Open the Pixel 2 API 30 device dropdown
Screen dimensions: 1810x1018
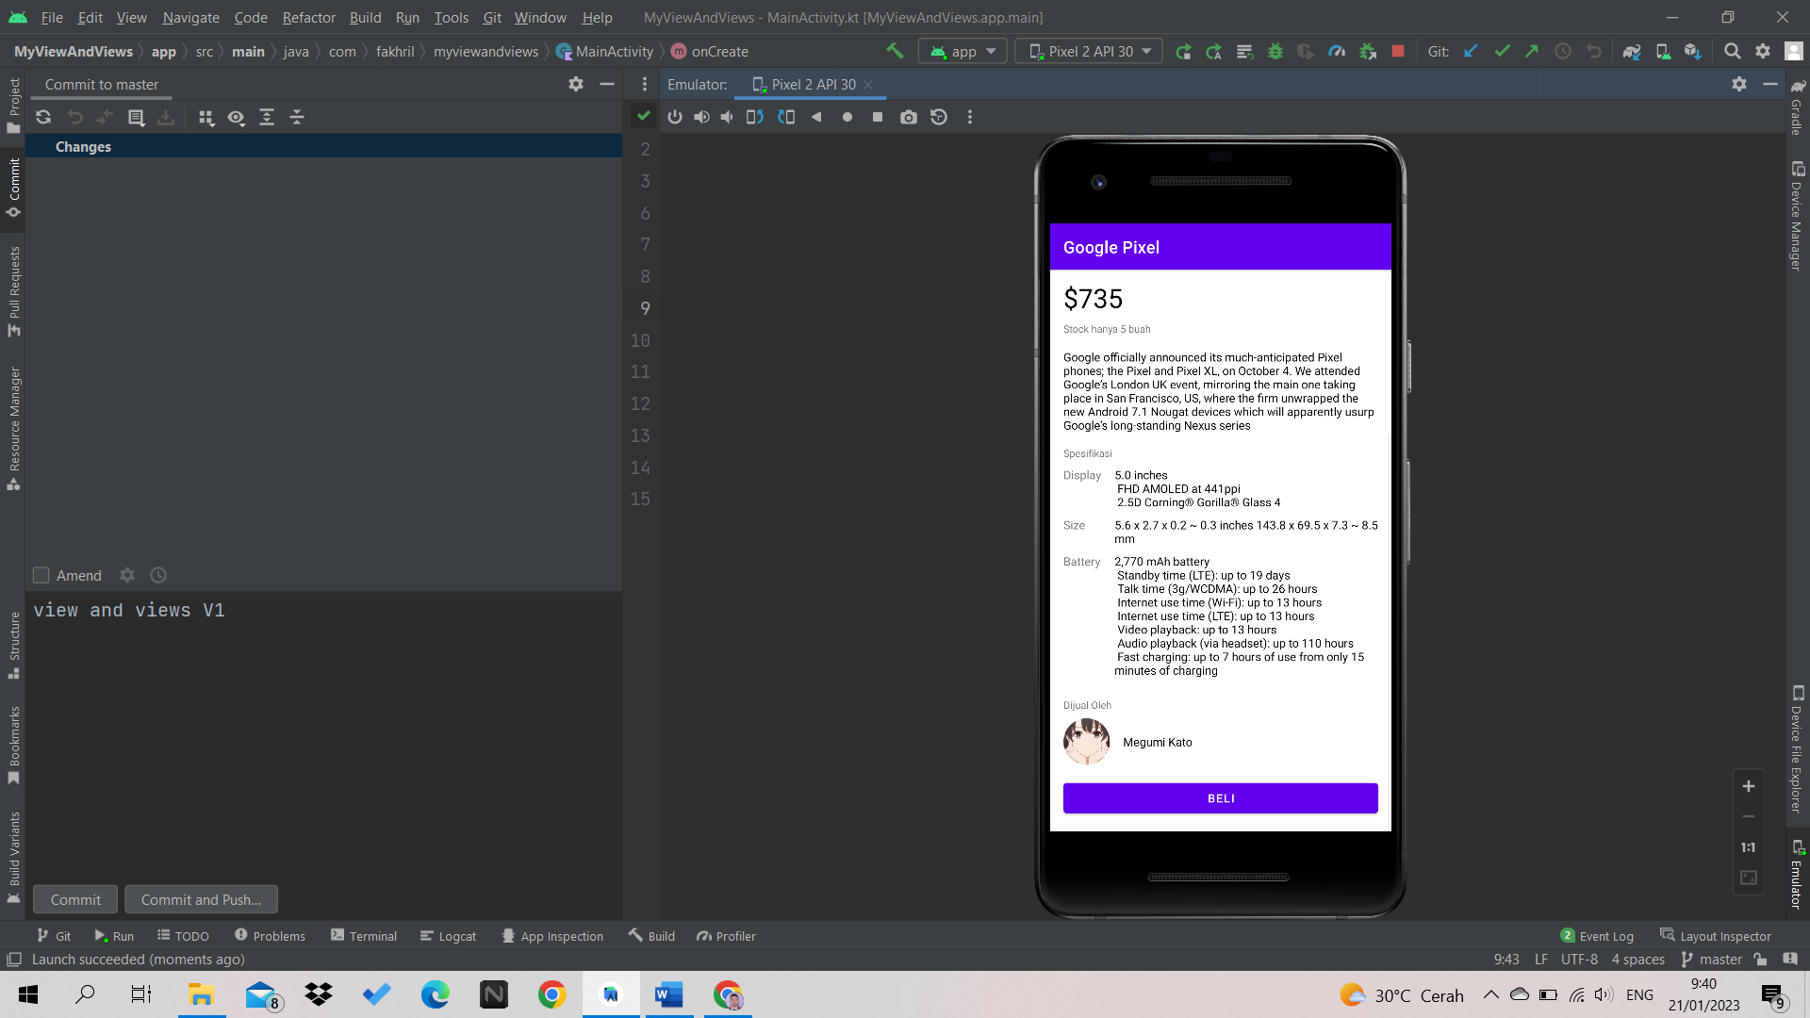[x=1088, y=51]
